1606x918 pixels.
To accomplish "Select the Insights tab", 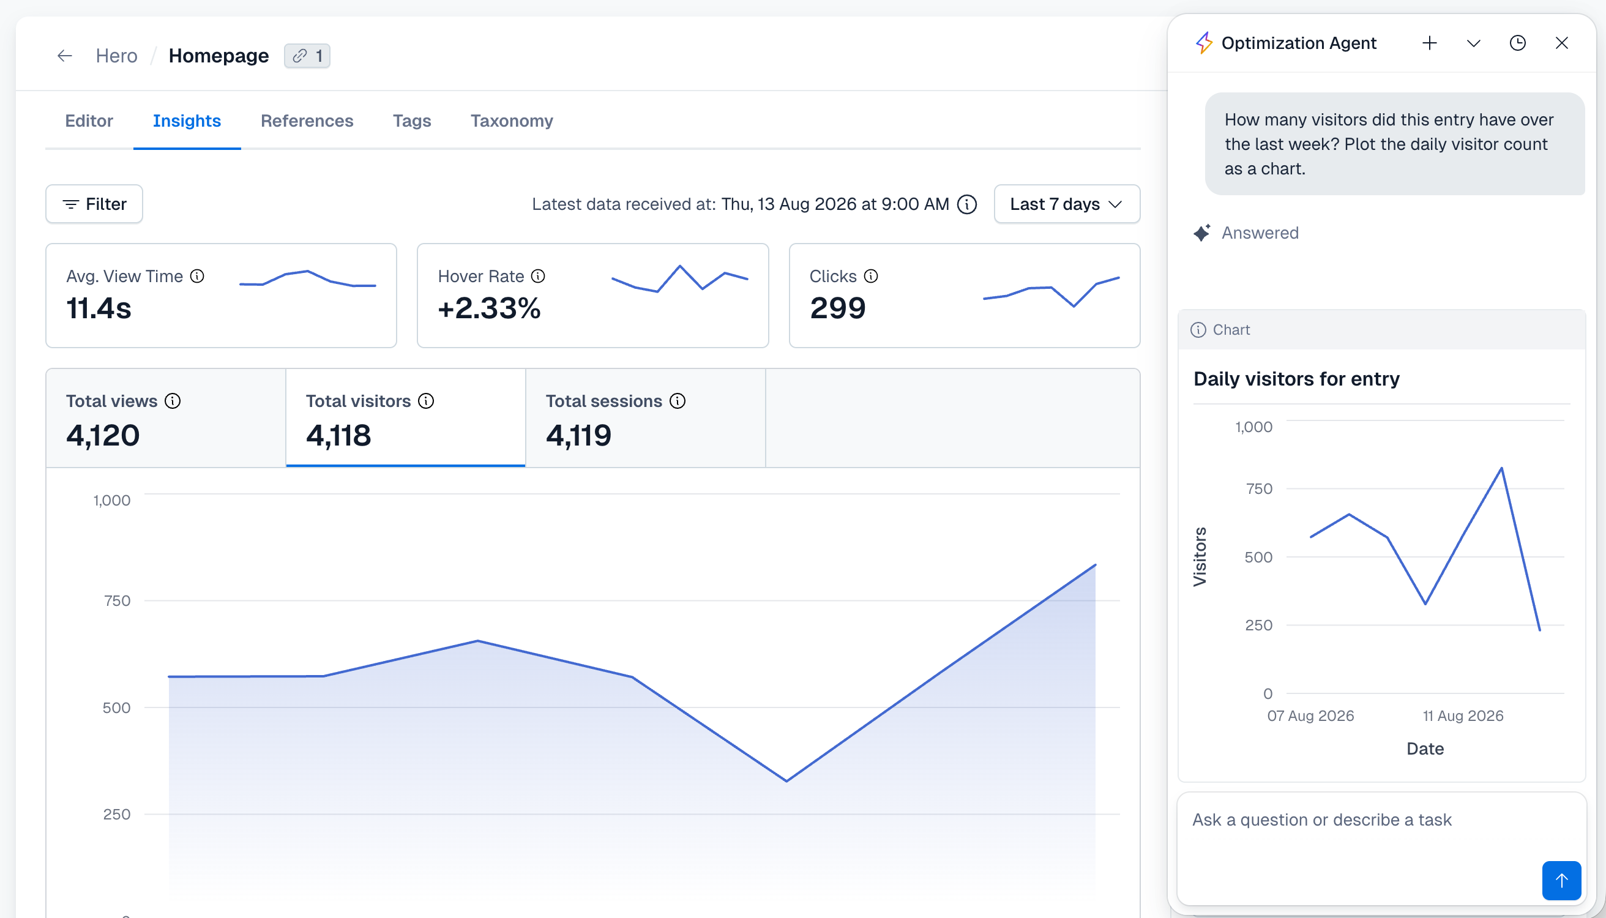I will point(187,121).
